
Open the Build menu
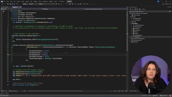(23, 1)
